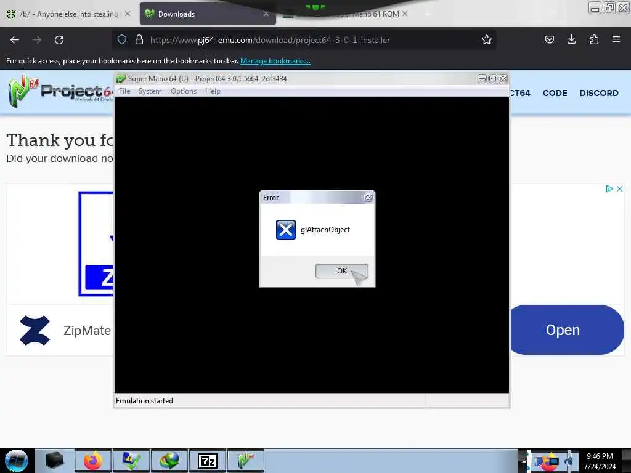The image size is (631, 473).
Task: Go back in Firefox
Action: pyautogui.click(x=15, y=40)
